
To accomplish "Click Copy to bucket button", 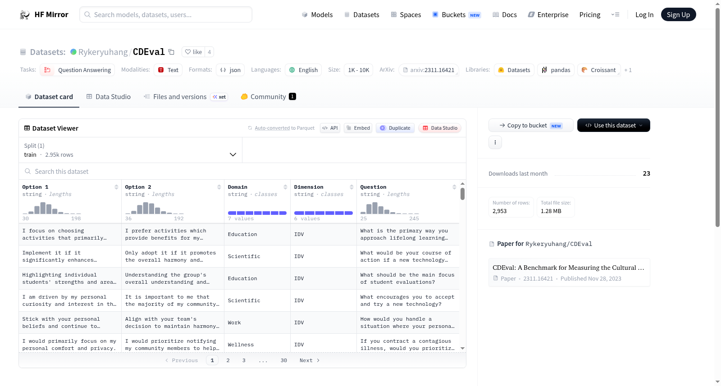I will point(531,125).
